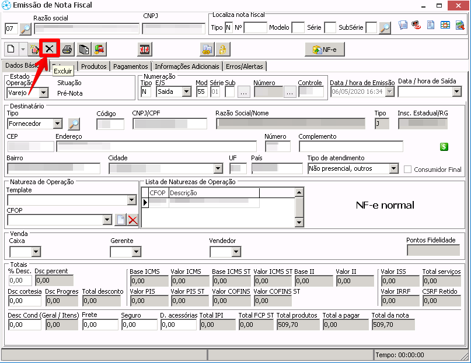The height and width of the screenshot is (363, 471).
Task: Click the magnifier next to company code 07
Action: click(26, 29)
